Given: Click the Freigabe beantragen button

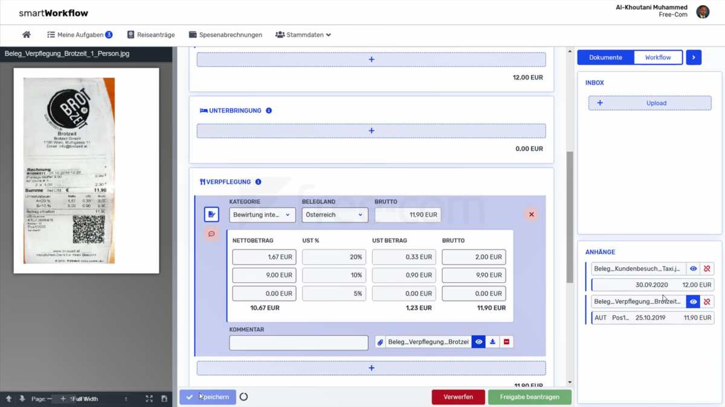Looking at the screenshot, I should (x=530, y=397).
